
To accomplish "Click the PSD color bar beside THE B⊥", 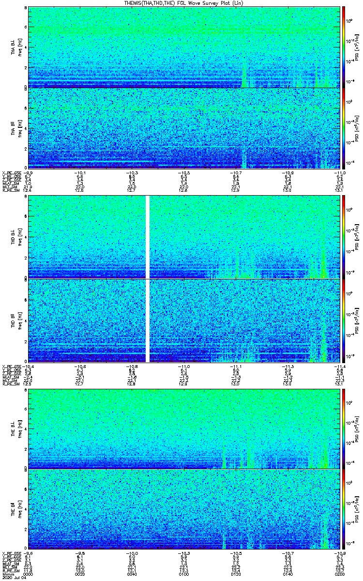I will pyautogui.click(x=344, y=428).
